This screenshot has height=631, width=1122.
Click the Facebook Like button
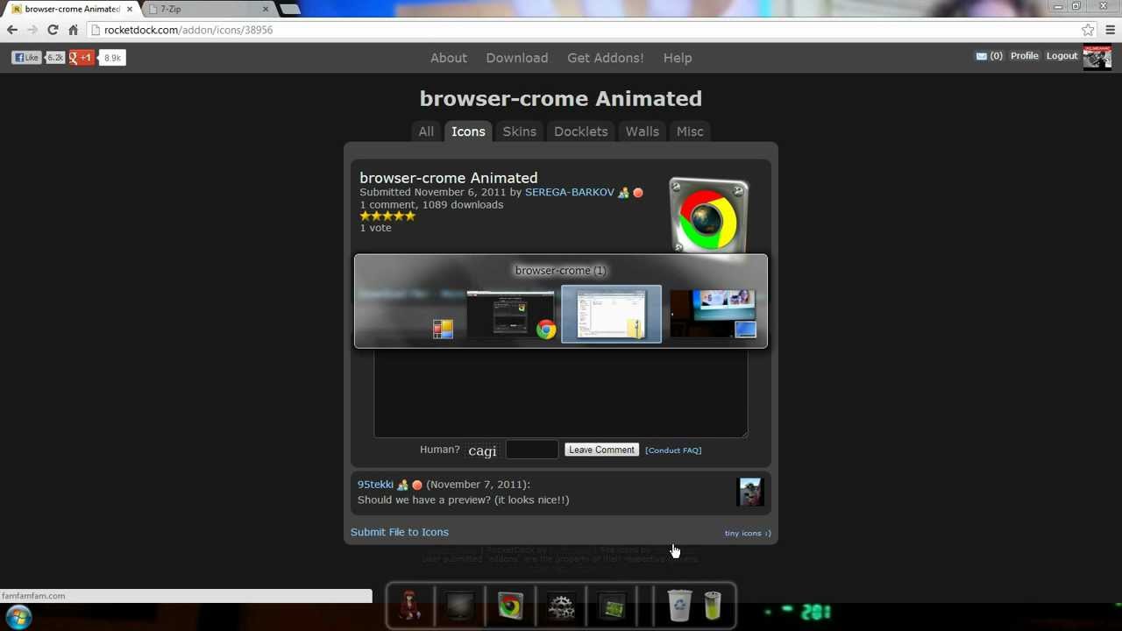(26, 58)
